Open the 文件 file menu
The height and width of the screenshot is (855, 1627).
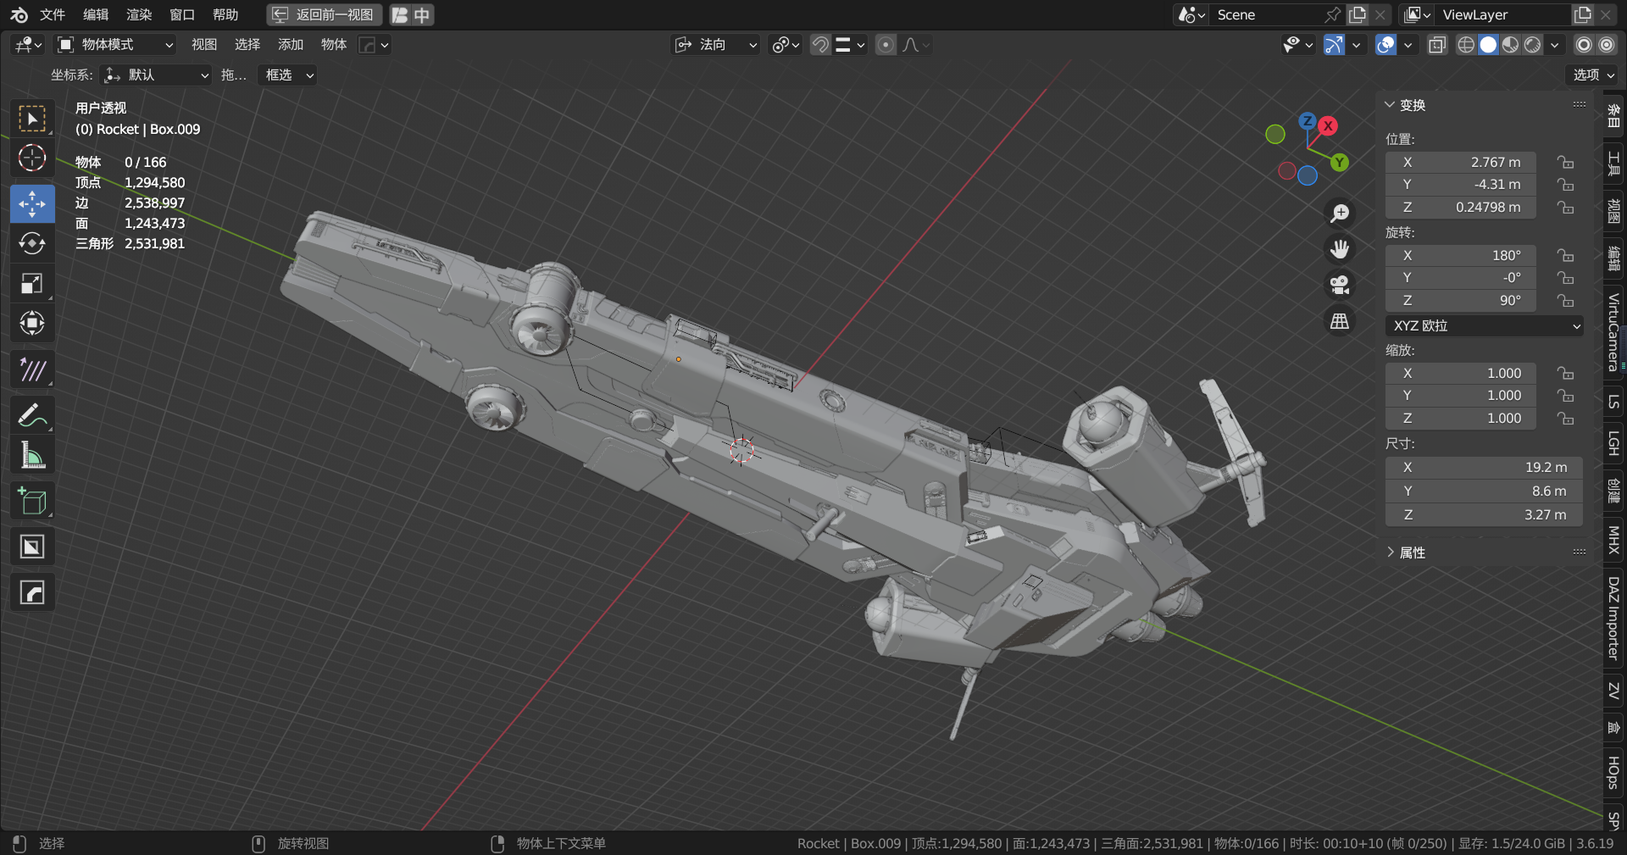pyautogui.click(x=53, y=14)
